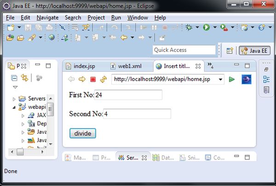Click the Collapse All icon in Project Explorer
The image size is (276, 186).
[x=14, y=78]
